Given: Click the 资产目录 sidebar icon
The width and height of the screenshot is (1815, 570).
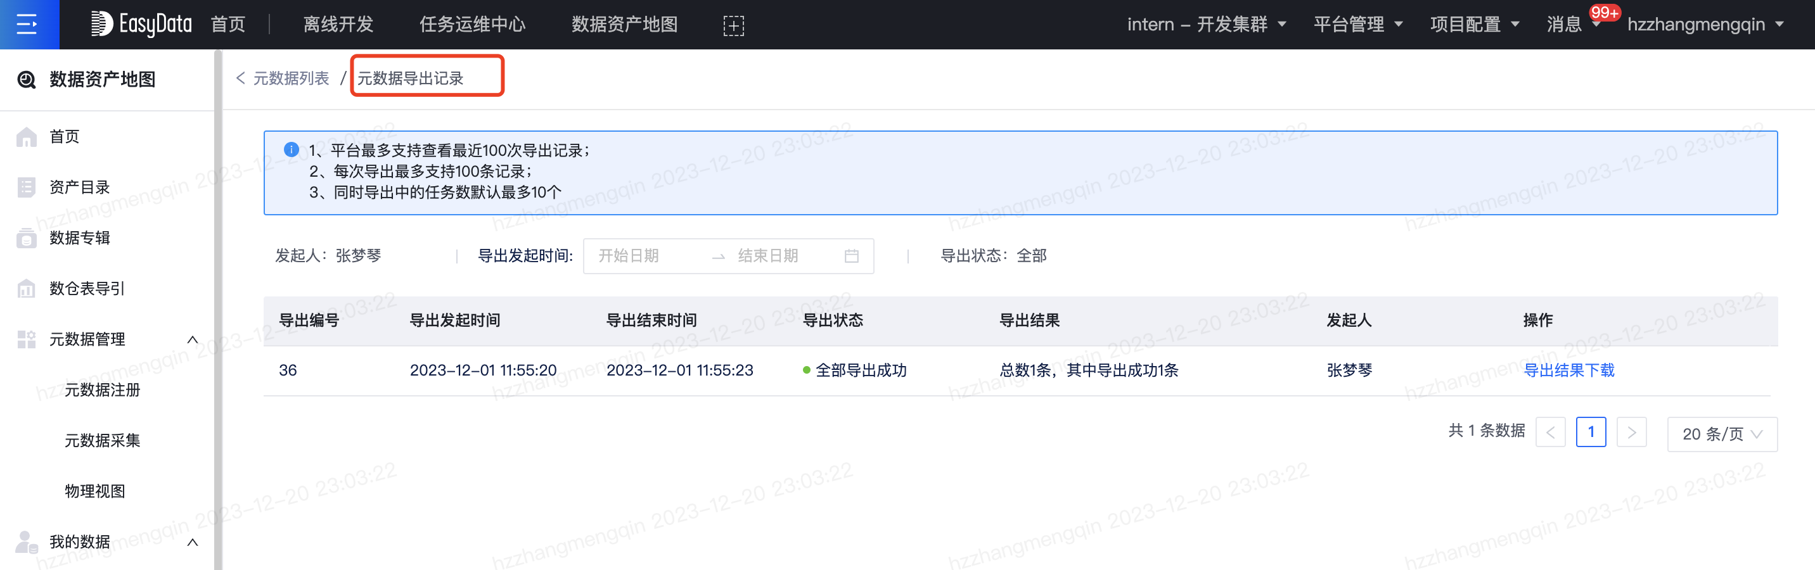Looking at the screenshot, I should pos(26,187).
